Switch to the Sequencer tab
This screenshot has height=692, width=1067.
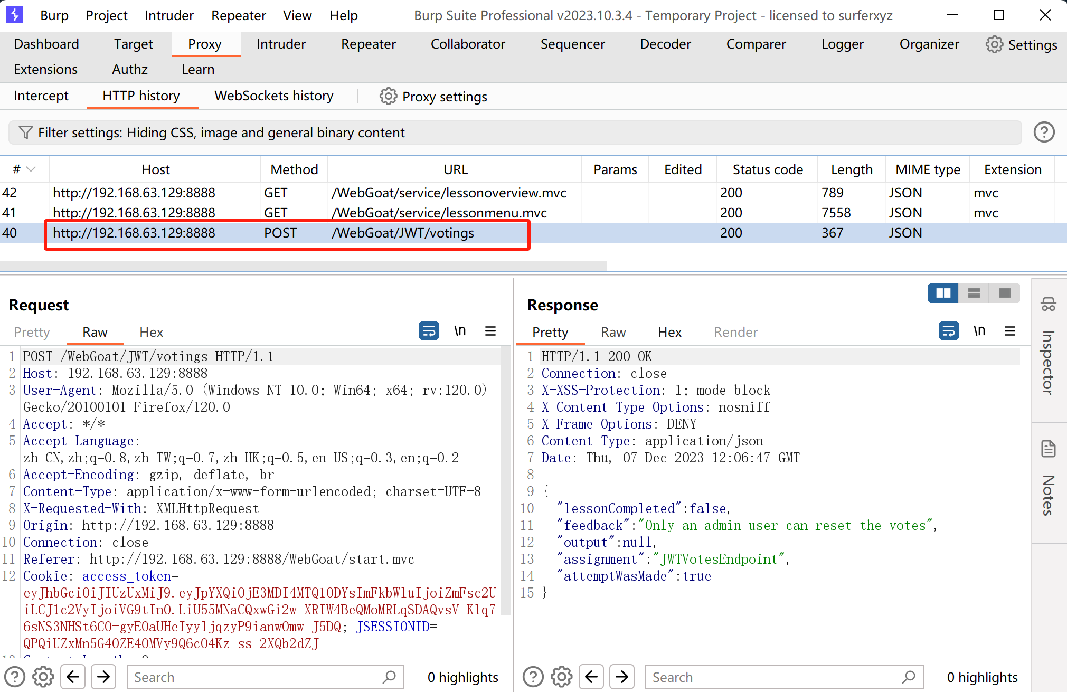coord(573,44)
